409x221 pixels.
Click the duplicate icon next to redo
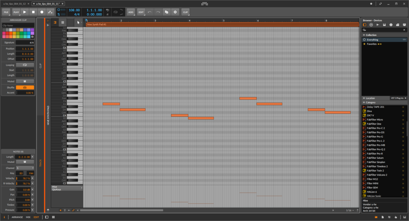coord(167,12)
